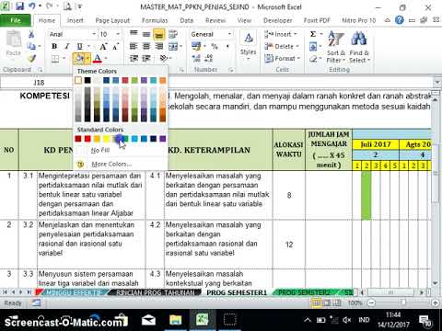The image size is (442, 331).
Task: Pick the standard Yellow swatch
Action: tap(106, 139)
